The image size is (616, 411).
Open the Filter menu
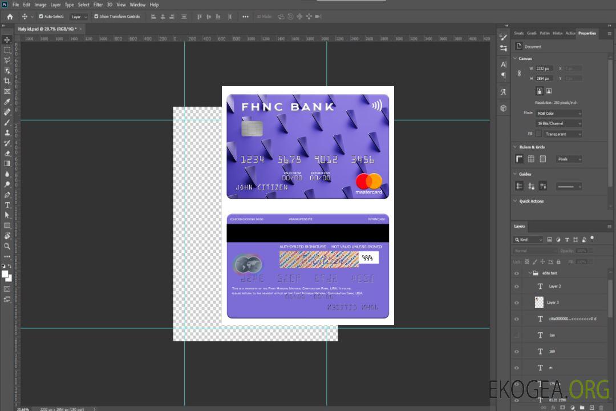(98, 5)
